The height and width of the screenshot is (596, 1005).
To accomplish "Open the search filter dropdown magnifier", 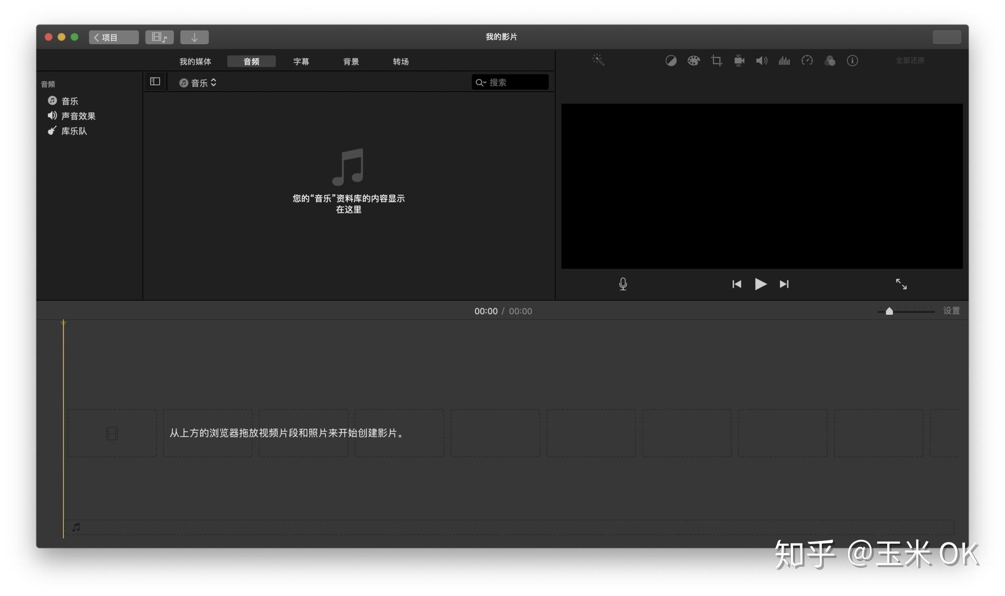I will pyautogui.click(x=481, y=82).
